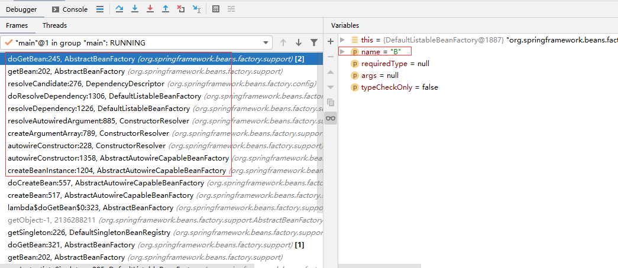Select the next frame down arrow
The height and width of the screenshot is (268, 618).
click(x=299, y=43)
